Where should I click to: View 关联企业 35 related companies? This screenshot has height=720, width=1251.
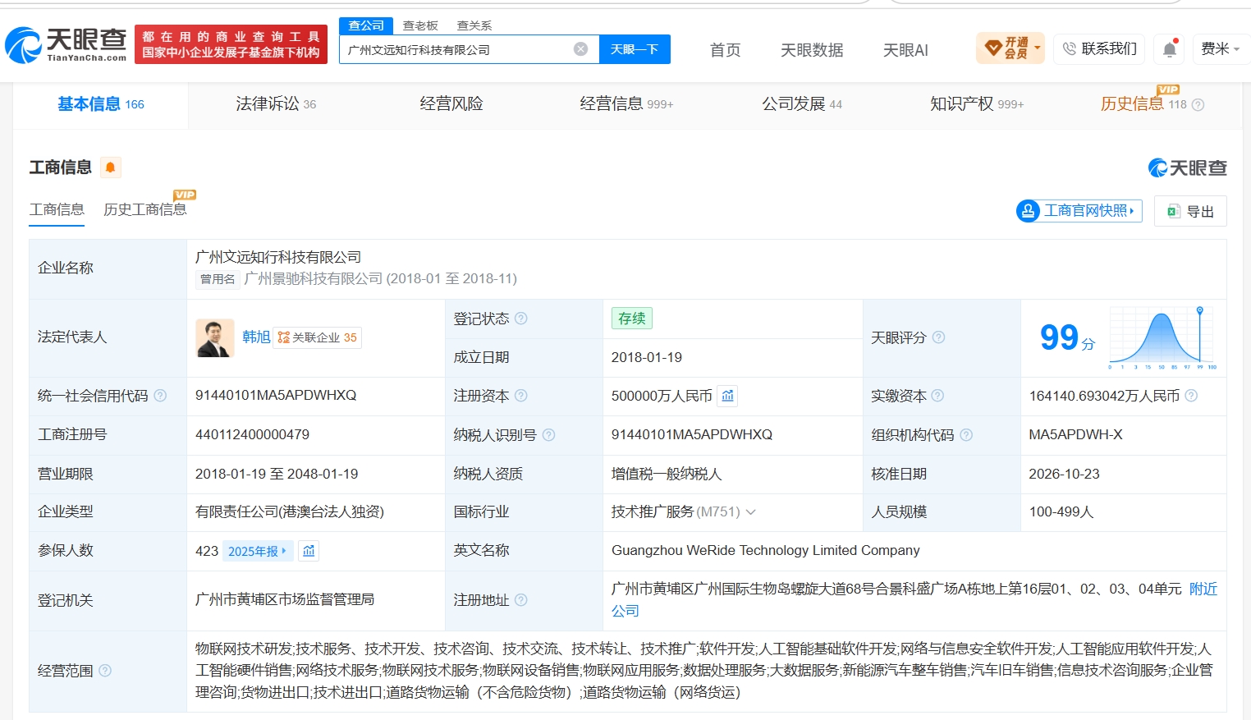(x=317, y=337)
